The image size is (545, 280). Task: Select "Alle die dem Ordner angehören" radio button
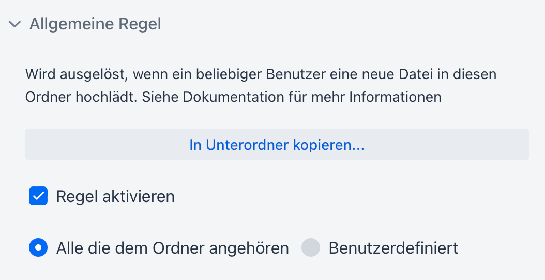[x=38, y=248]
